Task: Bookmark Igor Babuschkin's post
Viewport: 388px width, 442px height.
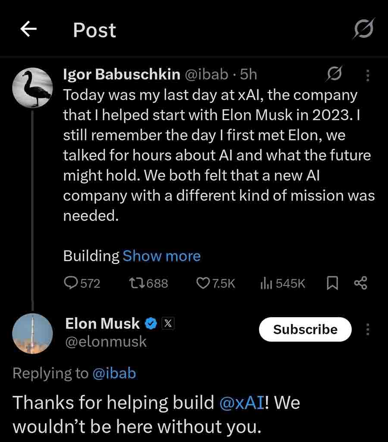Action: point(332,283)
